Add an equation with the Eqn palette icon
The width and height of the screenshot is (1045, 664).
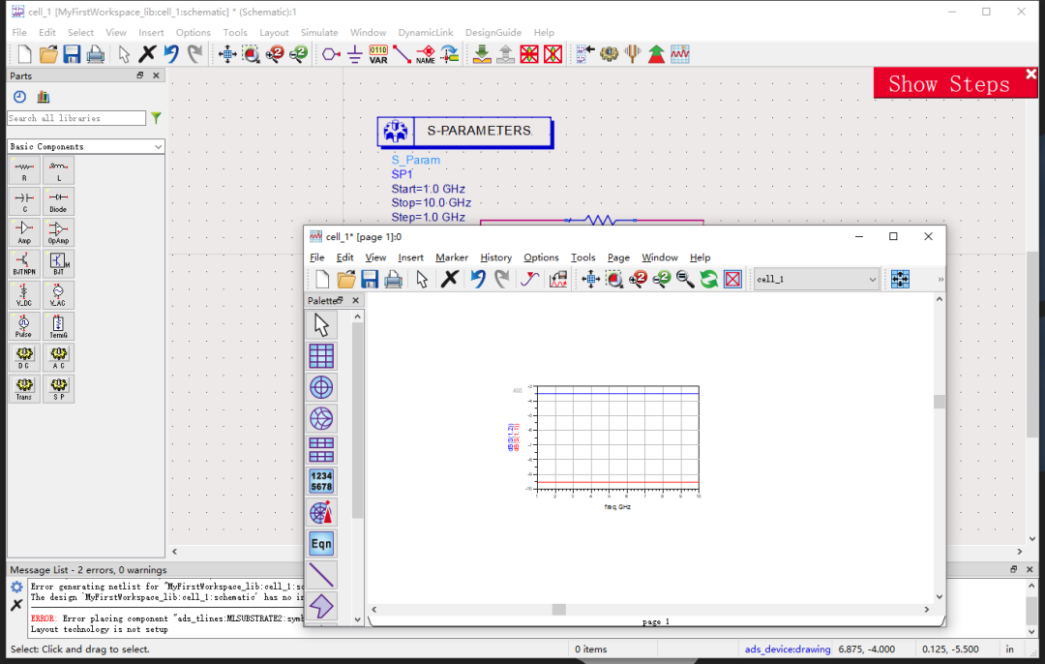321,543
